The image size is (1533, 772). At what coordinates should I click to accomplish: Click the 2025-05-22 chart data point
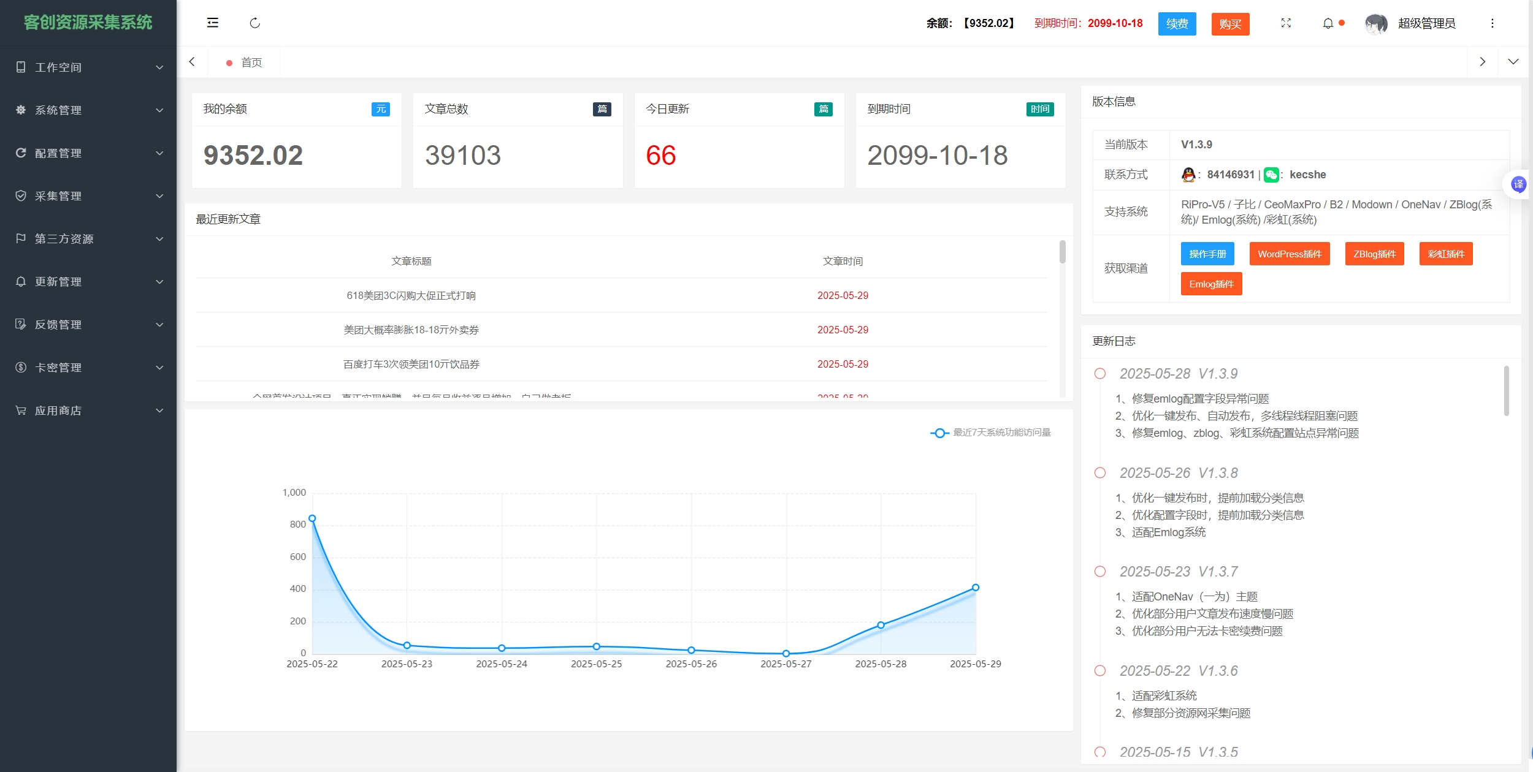312,518
